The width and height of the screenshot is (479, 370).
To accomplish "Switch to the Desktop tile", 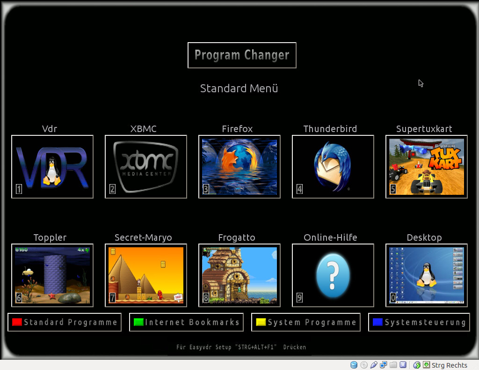I will (427, 275).
